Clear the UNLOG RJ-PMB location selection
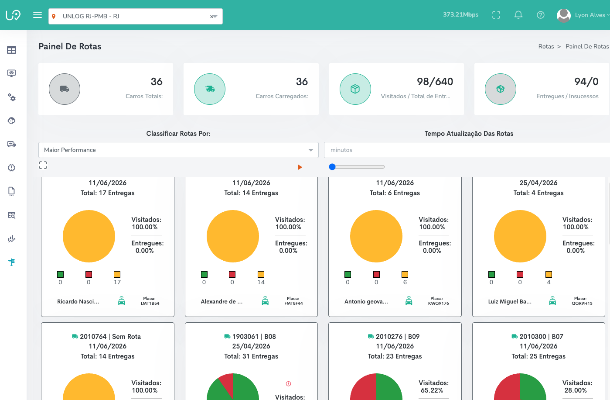The height and width of the screenshot is (400, 610). (211, 17)
